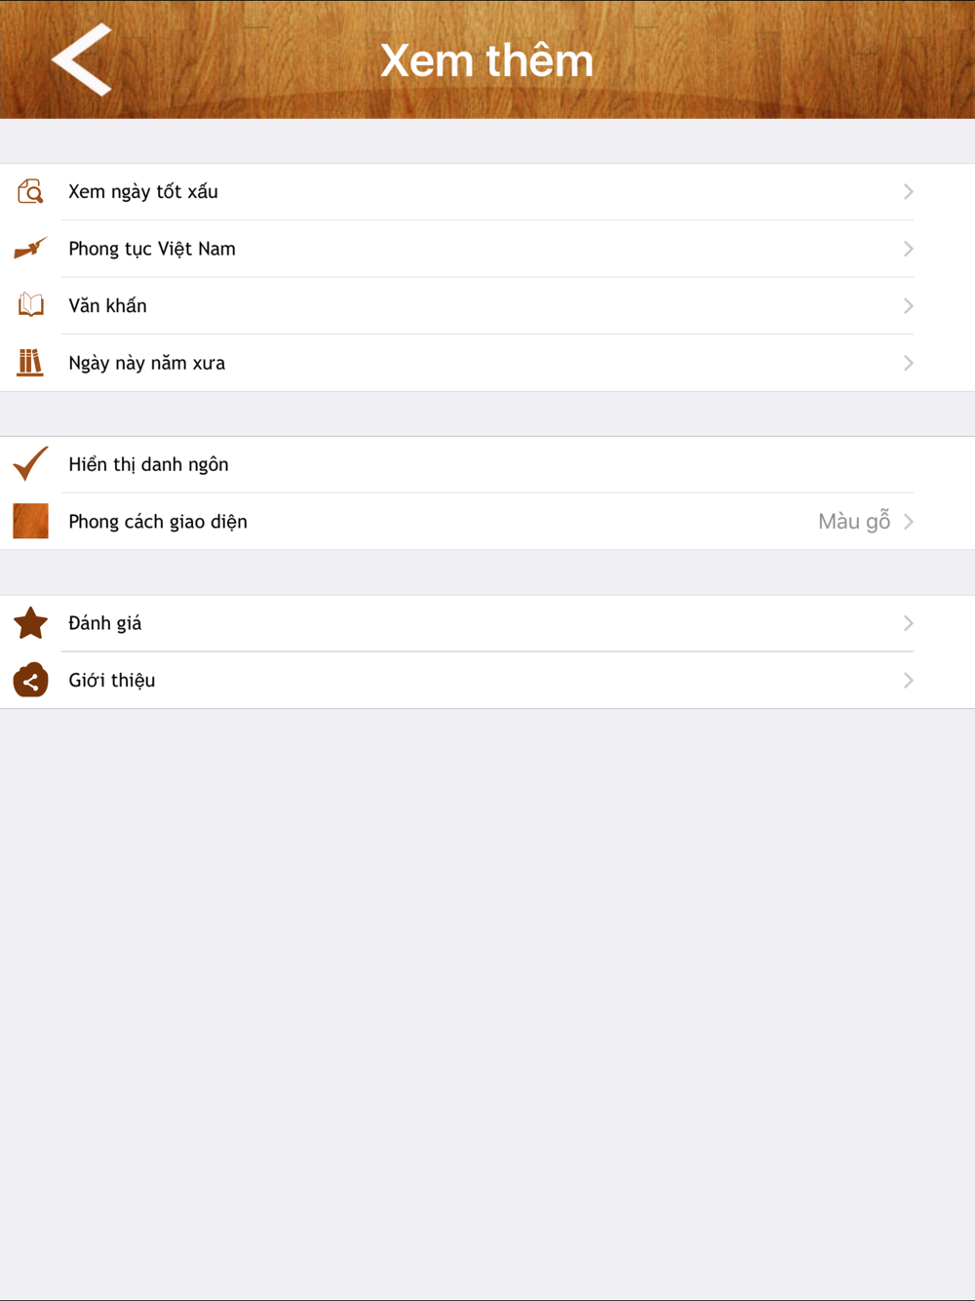Click the magnifier document icon for Xem ngày tốt xấu
Image resolution: width=975 pixels, height=1301 pixels.
click(x=30, y=191)
